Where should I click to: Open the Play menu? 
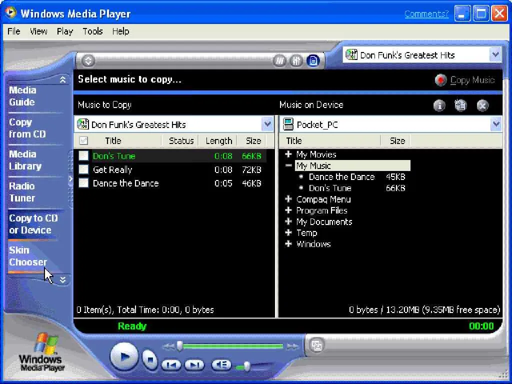(x=64, y=31)
